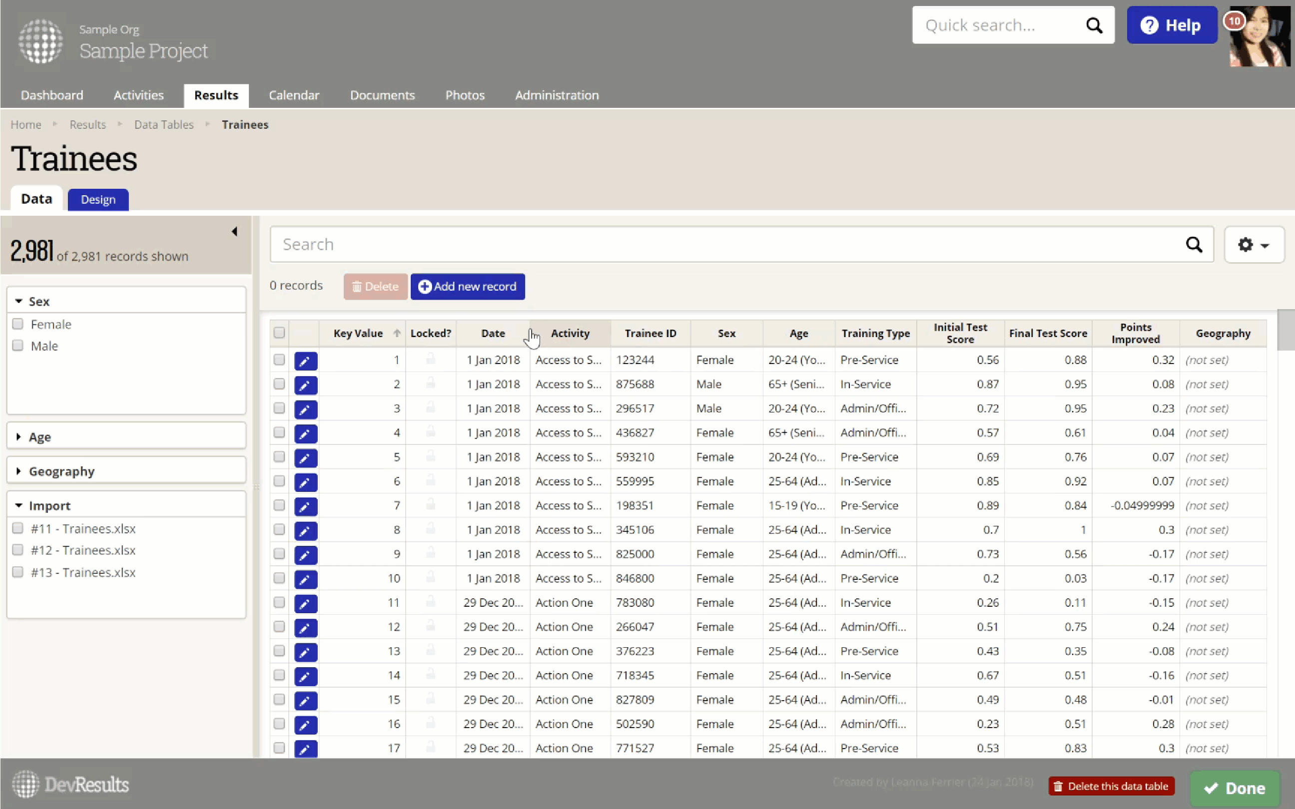The image size is (1295, 809).
Task: Click the pencil edit icon for record 7
Action: pos(306,506)
